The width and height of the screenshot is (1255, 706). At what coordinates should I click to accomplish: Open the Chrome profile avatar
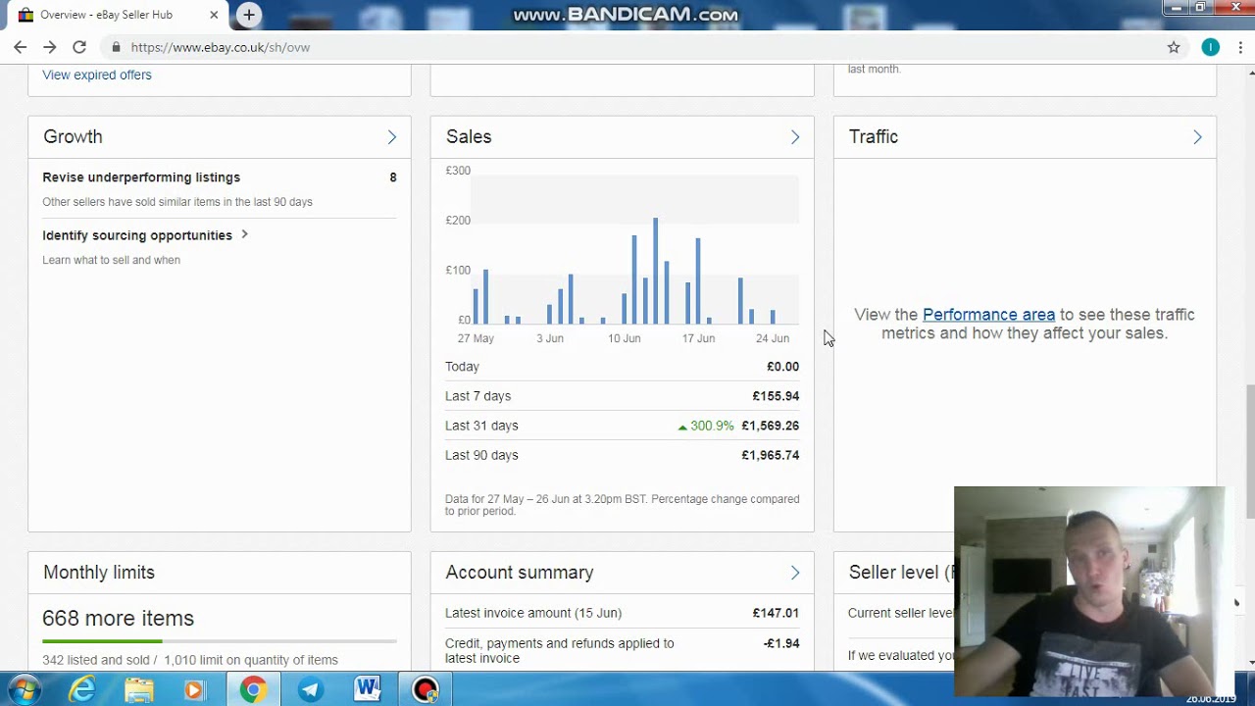(x=1211, y=47)
